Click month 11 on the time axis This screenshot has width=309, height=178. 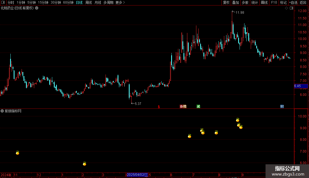(x=16, y=175)
